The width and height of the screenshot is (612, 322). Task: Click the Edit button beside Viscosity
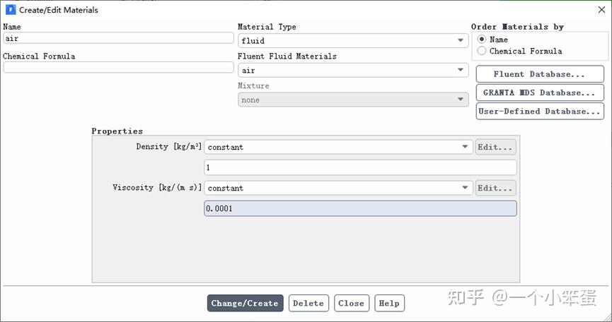pos(495,188)
